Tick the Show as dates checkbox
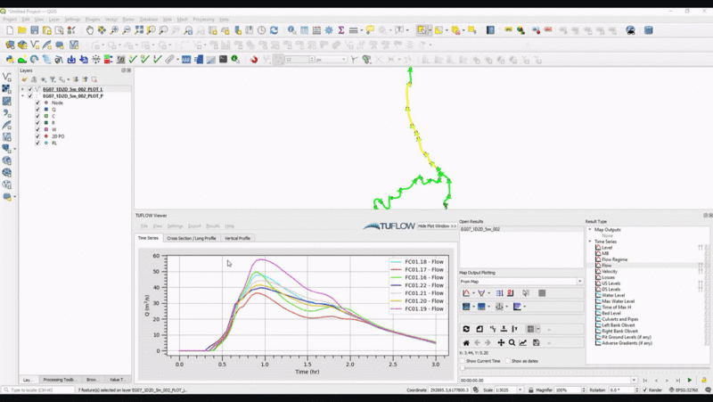 (x=507, y=361)
